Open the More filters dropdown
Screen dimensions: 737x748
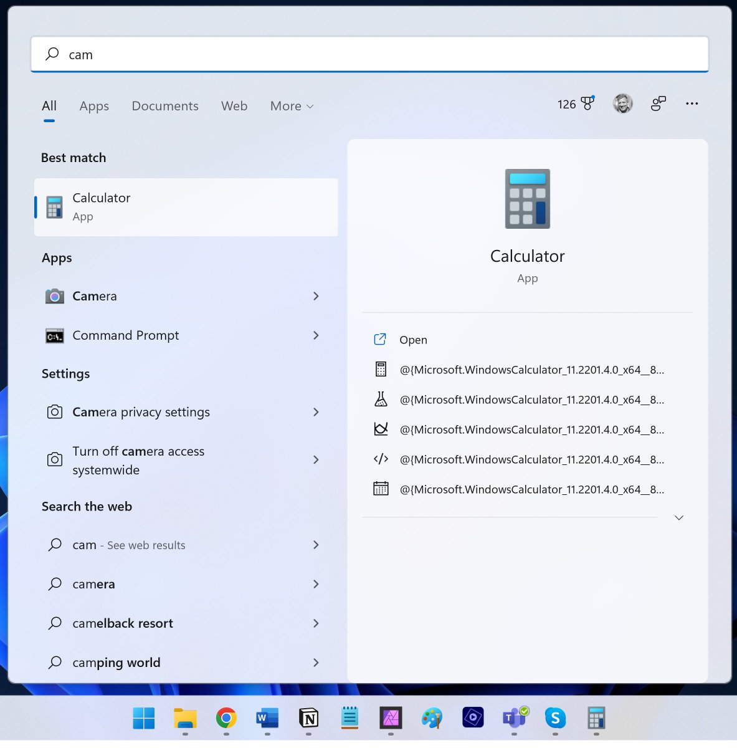(292, 106)
